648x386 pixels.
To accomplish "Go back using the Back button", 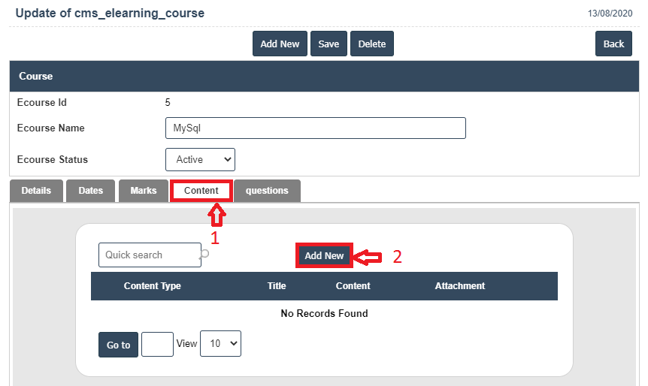I will 613,44.
